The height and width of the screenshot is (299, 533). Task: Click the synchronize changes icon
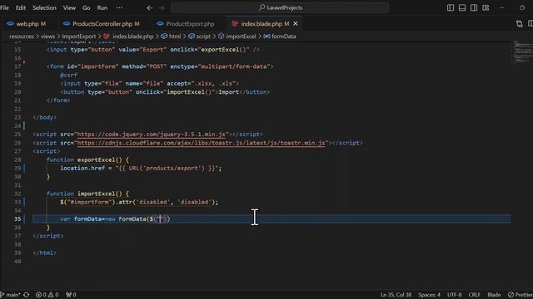tap(27, 295)
